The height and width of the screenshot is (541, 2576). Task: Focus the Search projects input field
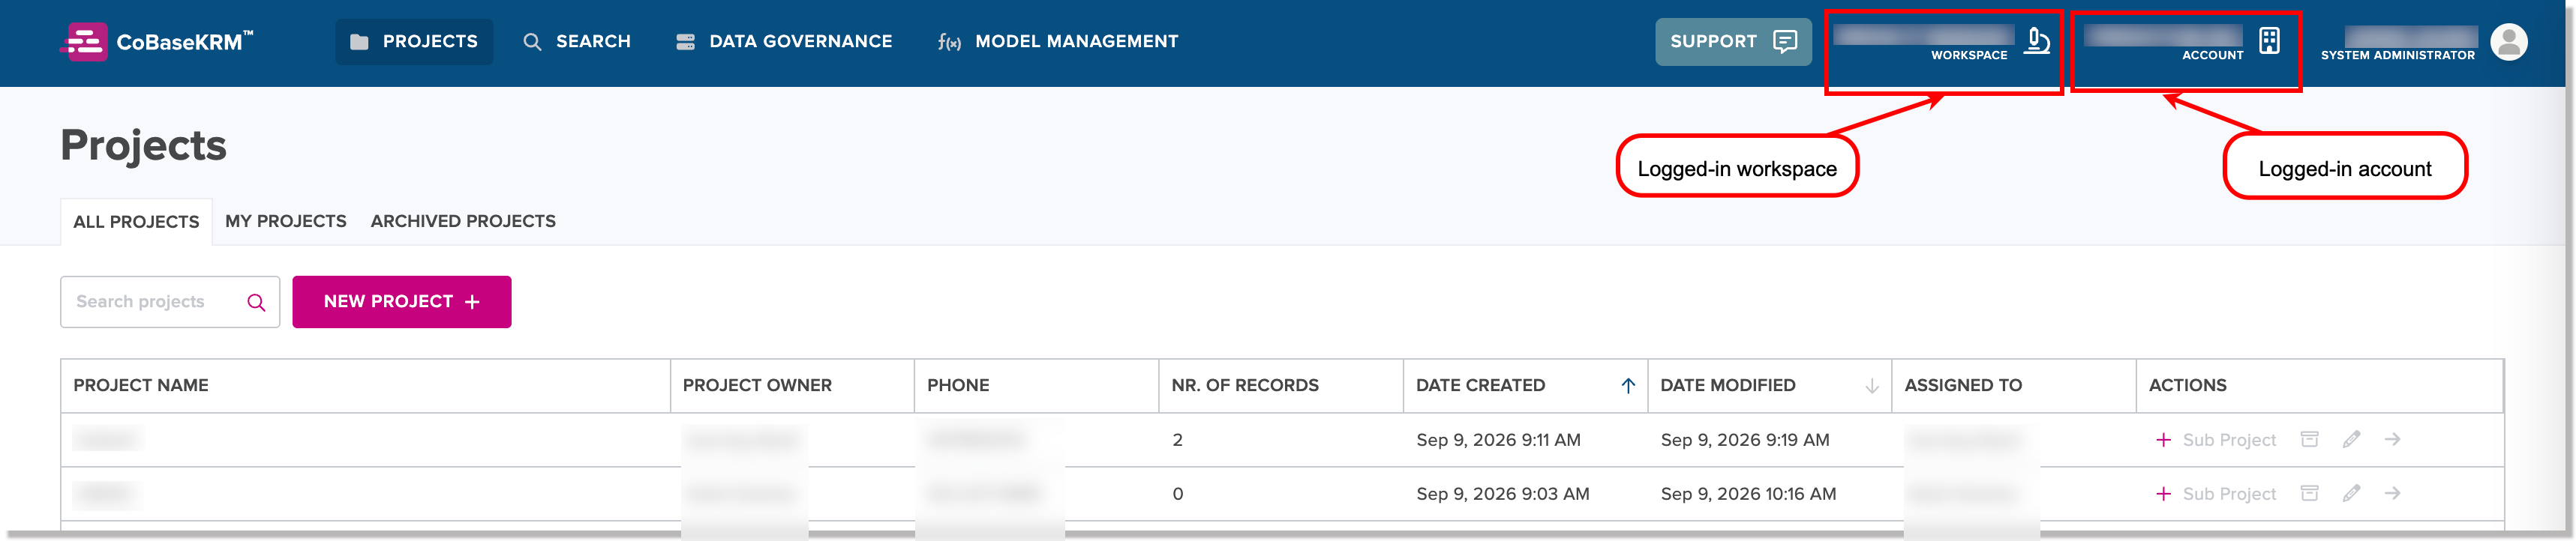click(170, 301)
